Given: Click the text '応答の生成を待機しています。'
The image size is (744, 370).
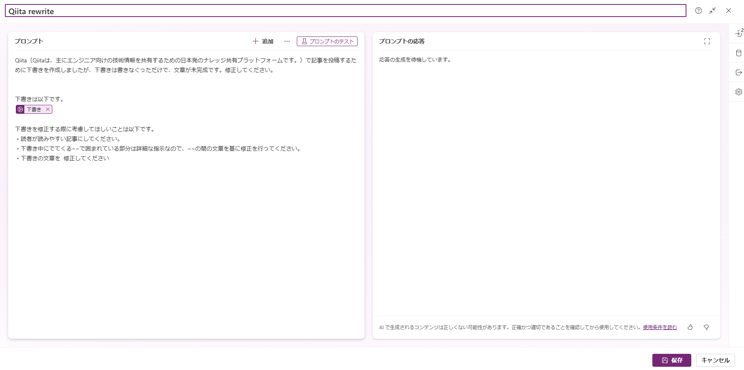Looking at the screenshot, I should 415,60.
